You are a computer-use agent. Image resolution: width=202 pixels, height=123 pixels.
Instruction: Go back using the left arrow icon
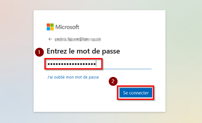pyautogui.click(x=50, y=39)
